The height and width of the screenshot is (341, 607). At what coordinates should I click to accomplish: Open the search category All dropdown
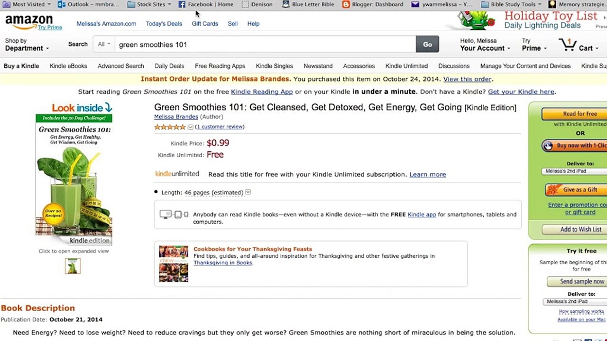[x=104, y=44]
